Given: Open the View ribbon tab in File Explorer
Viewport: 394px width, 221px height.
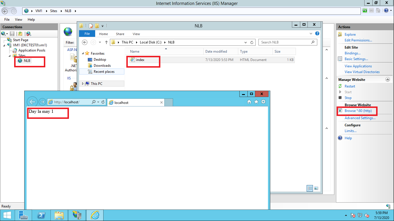Looking at the screenshot, I should pos(136,34).
